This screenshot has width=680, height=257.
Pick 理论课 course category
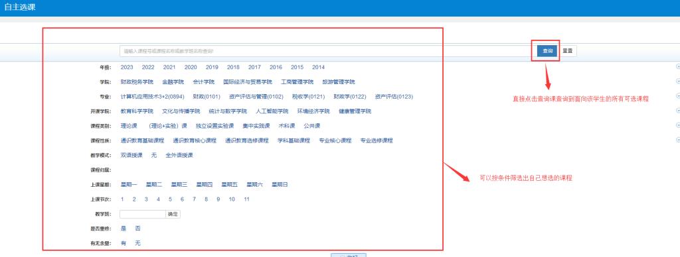coord(129,126)
